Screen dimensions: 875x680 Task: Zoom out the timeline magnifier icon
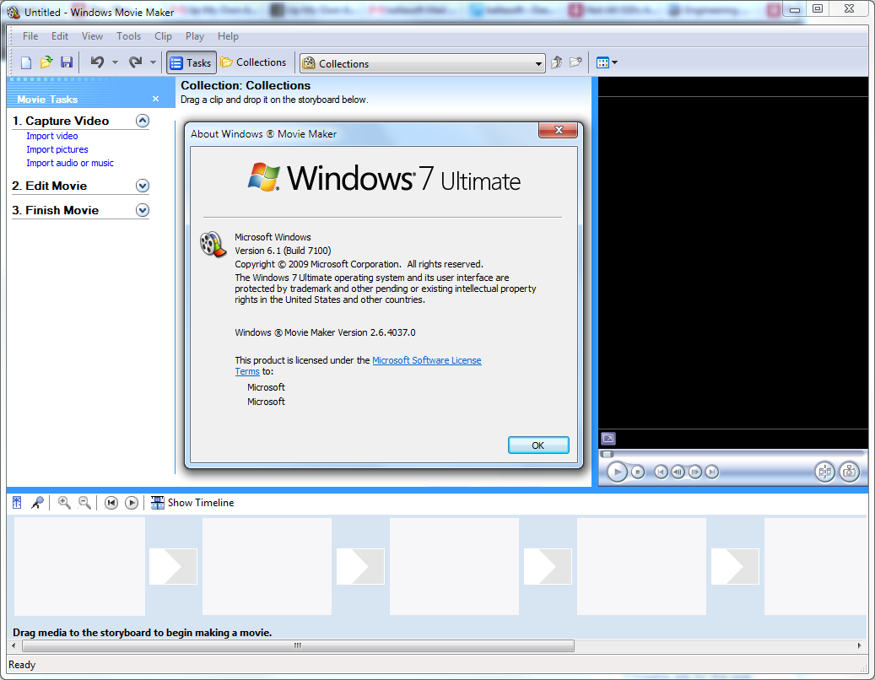click(x=85, y=503)
